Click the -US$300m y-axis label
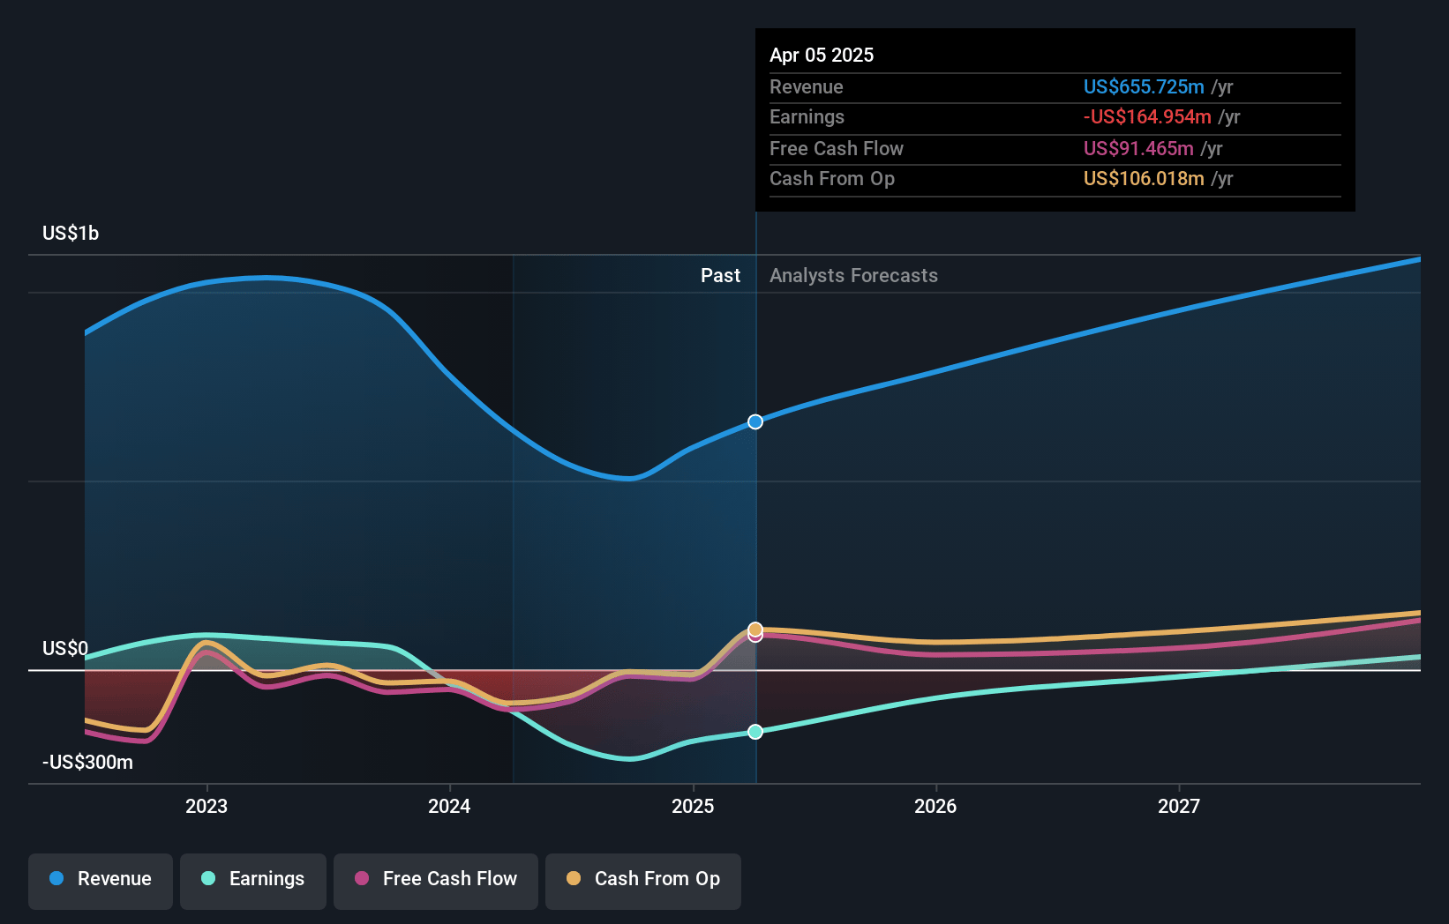 pyautogui.click(x=87, y=763)
